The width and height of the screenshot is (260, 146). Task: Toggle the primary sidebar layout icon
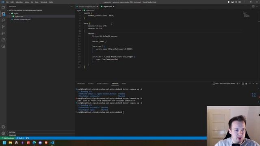tap(229, 2)
